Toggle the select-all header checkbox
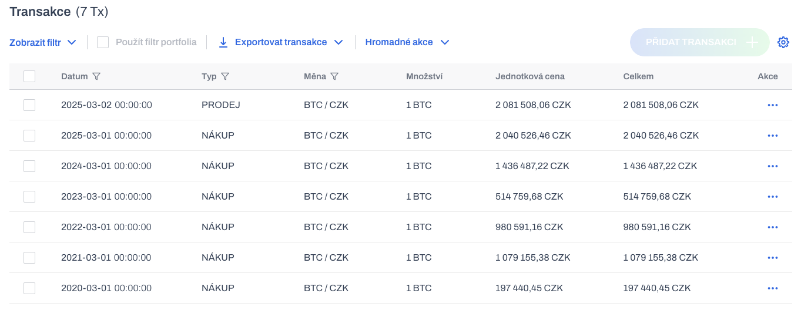801x310 pixels. [29, 76]
